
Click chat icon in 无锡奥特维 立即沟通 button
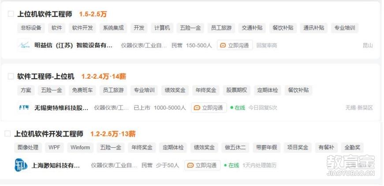click(197, 108)
